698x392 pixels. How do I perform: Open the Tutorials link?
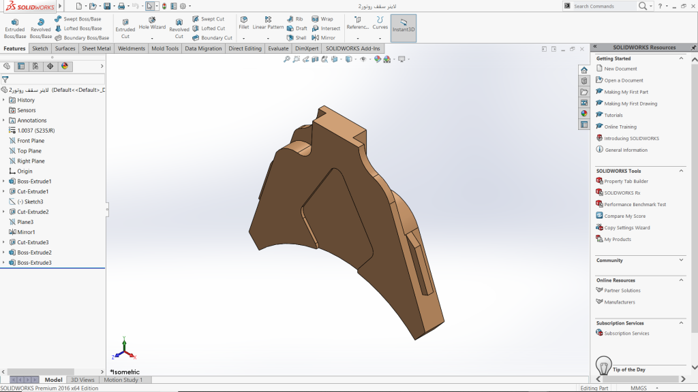(x=613, y=115)
